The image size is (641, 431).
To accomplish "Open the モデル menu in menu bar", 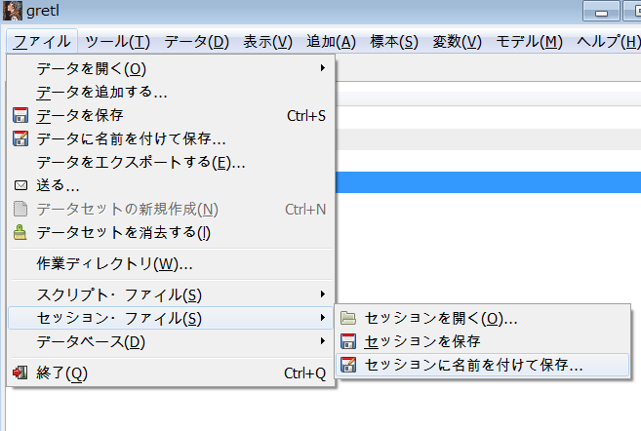I will point(529,41).
